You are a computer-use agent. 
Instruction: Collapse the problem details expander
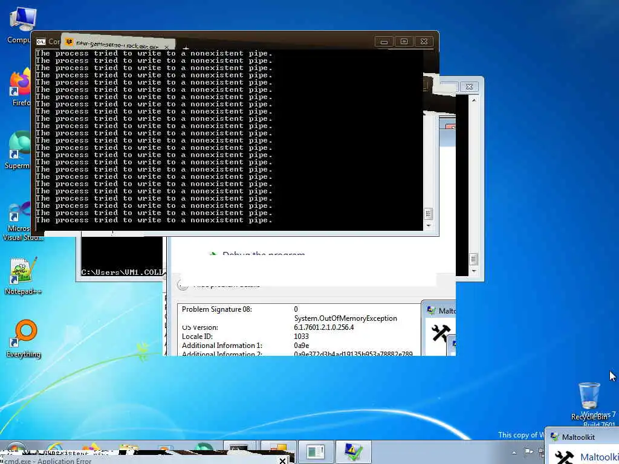(183, 285)
